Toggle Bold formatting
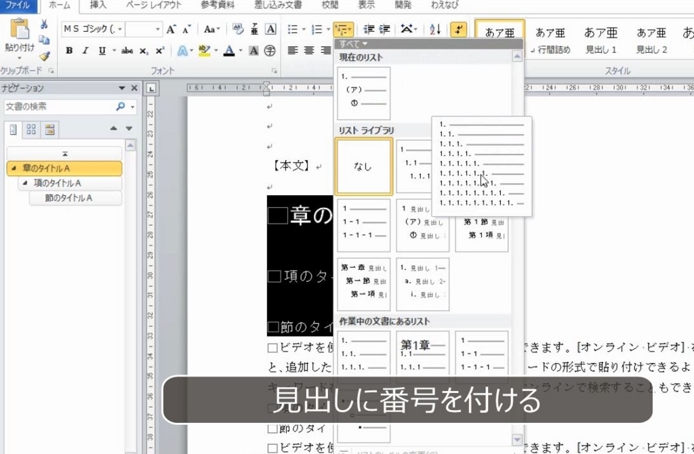 click(69, 51)
